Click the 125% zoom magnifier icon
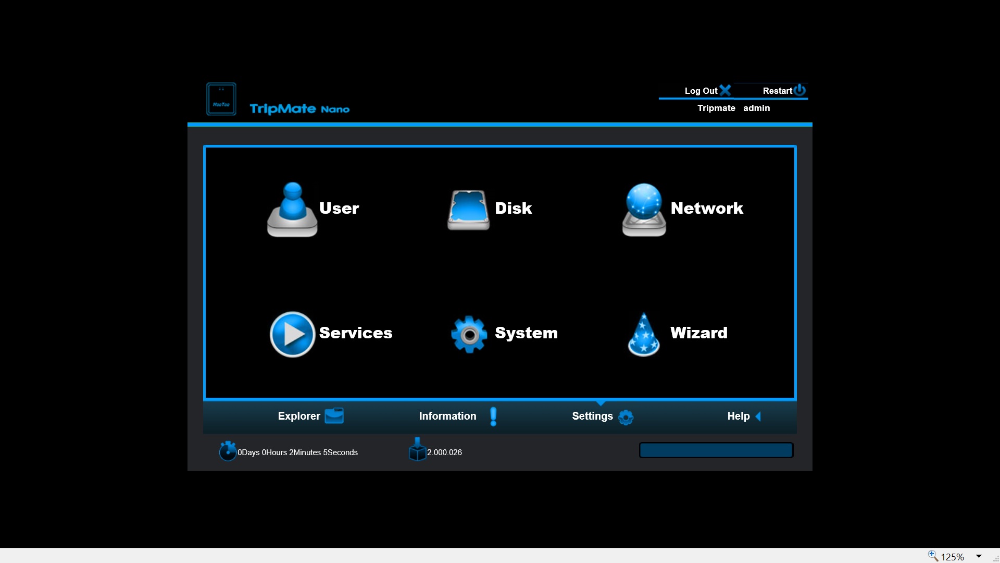This screenshot has width=1000, height=563. 933,556
